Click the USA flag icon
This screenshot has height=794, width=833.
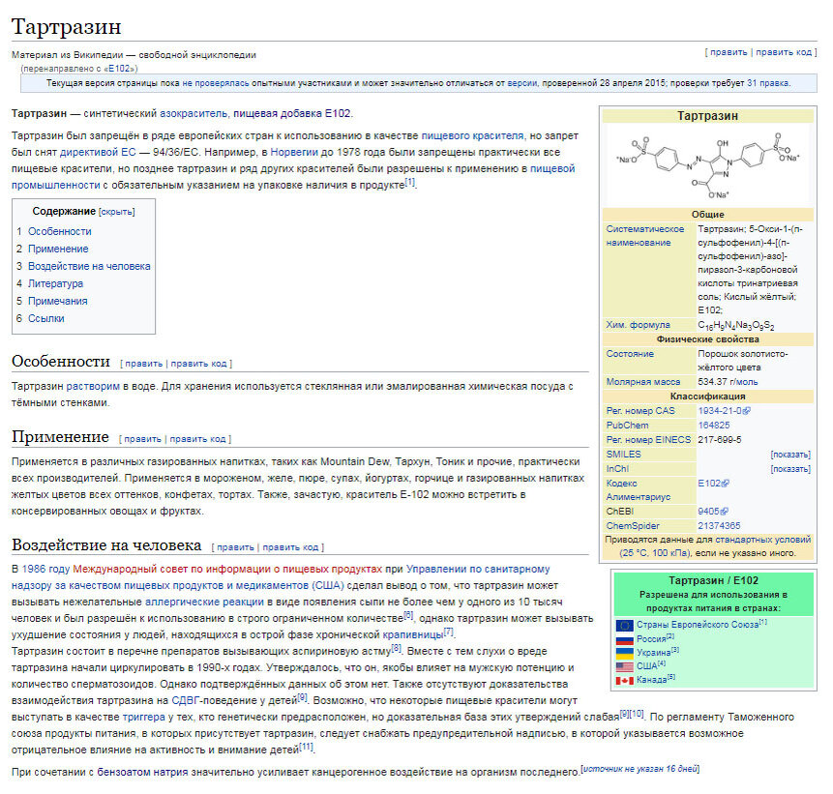pos(624,666)
